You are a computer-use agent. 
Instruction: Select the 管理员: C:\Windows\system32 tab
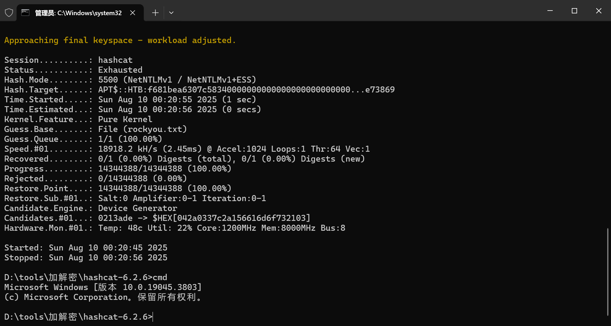[78, 13]
